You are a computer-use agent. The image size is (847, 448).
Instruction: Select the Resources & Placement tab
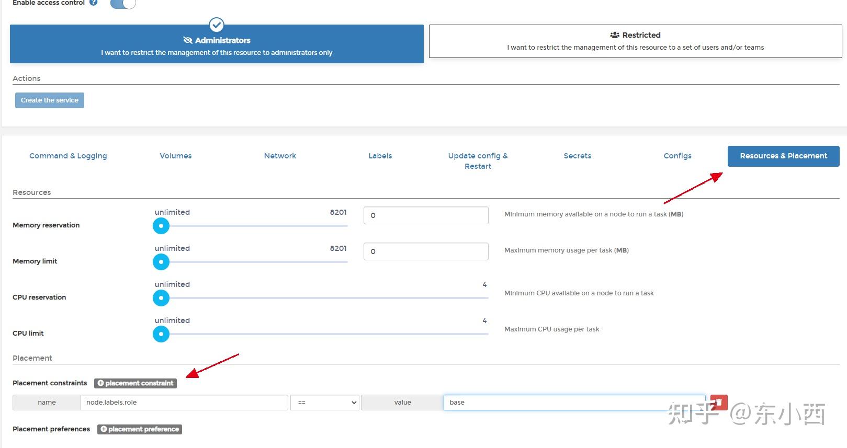(784, 156)
